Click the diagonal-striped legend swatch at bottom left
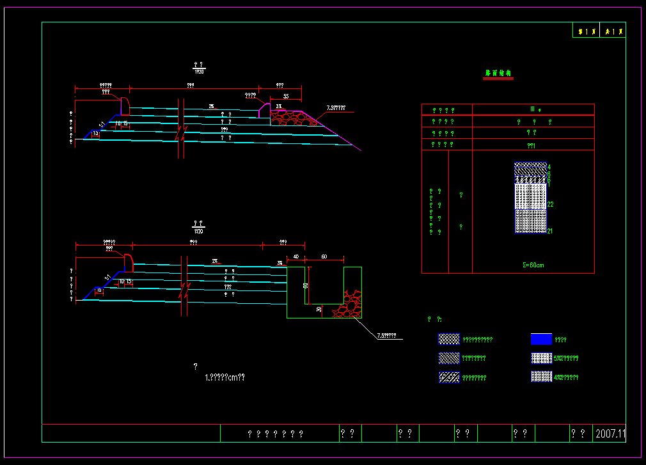 click(449, 377)
